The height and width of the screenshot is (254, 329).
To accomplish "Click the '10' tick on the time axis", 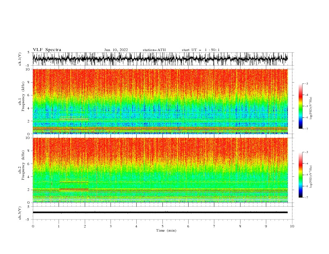I will 292,226.
